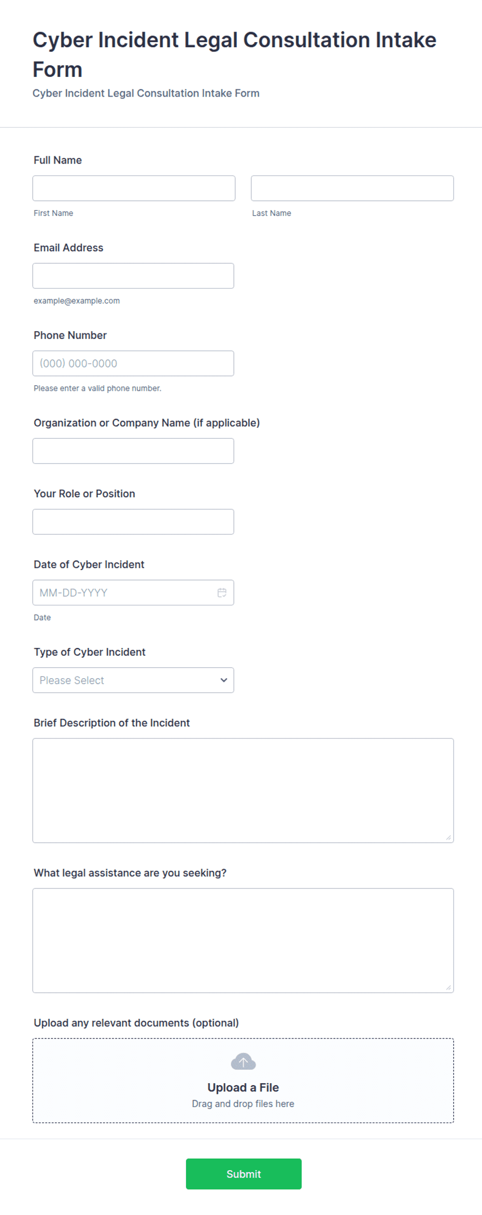The width and height of the screenshot is (482, 1215).
Task: Click the resize handle of the legal assistance textarea
Action: (448, 987)
